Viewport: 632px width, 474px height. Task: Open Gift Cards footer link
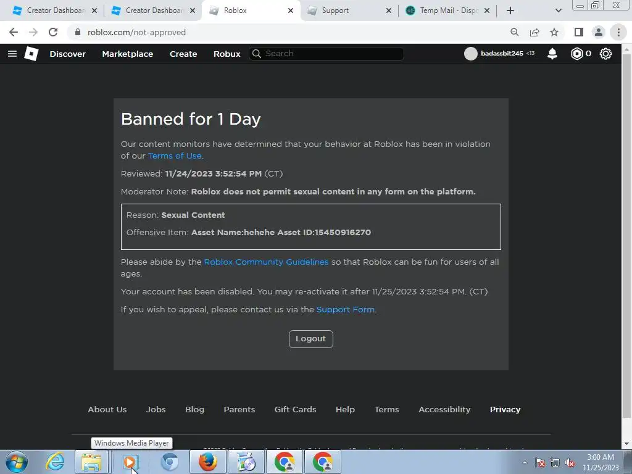295,410
